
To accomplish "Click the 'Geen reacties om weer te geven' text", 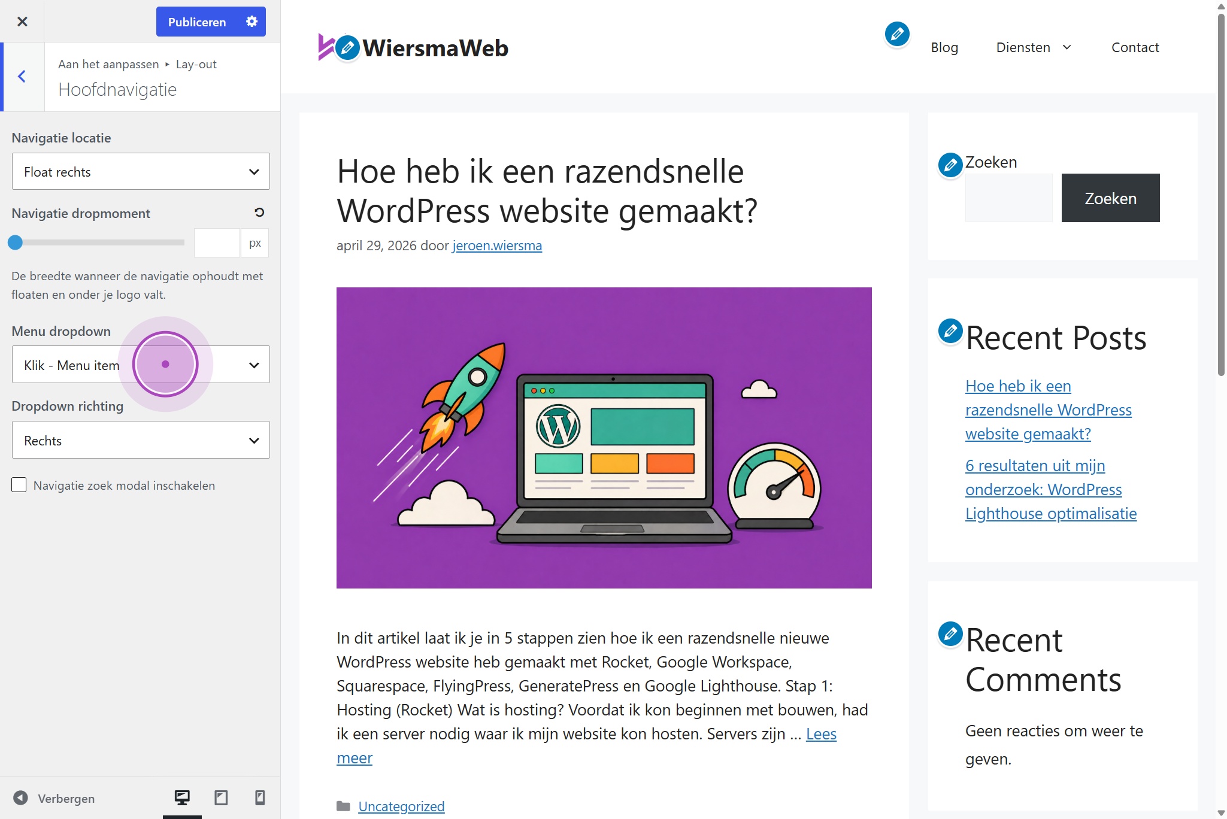I will [x=1054, y=745].
